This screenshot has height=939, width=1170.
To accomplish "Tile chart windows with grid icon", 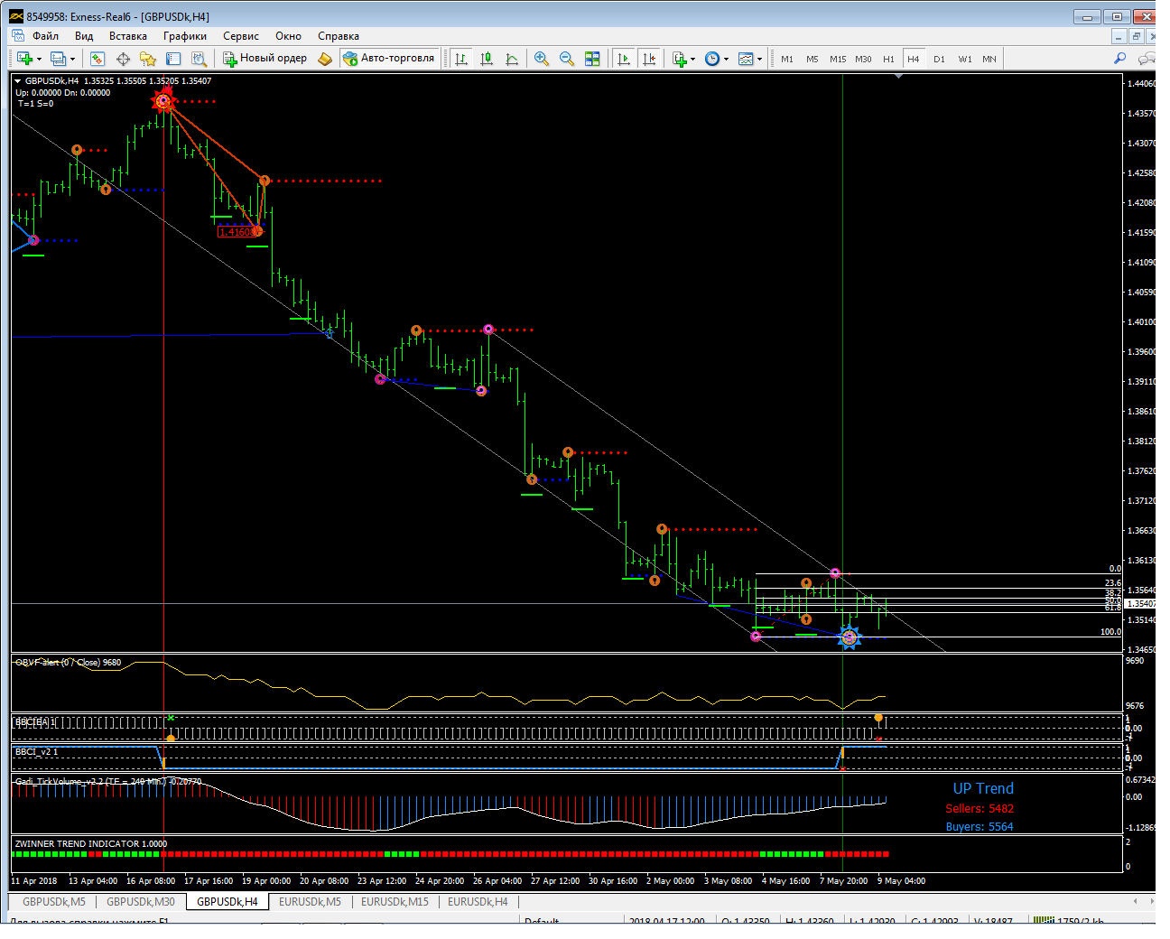I will pos(592,59).
